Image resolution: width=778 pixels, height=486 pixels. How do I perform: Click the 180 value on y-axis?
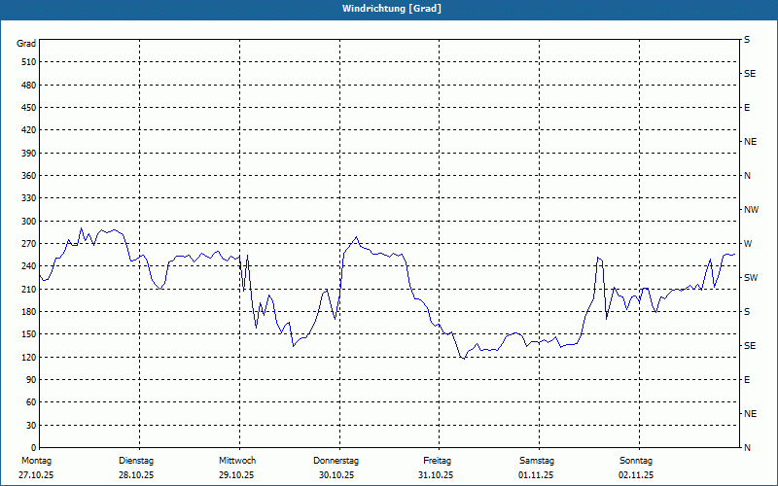[x=26, y=312]
